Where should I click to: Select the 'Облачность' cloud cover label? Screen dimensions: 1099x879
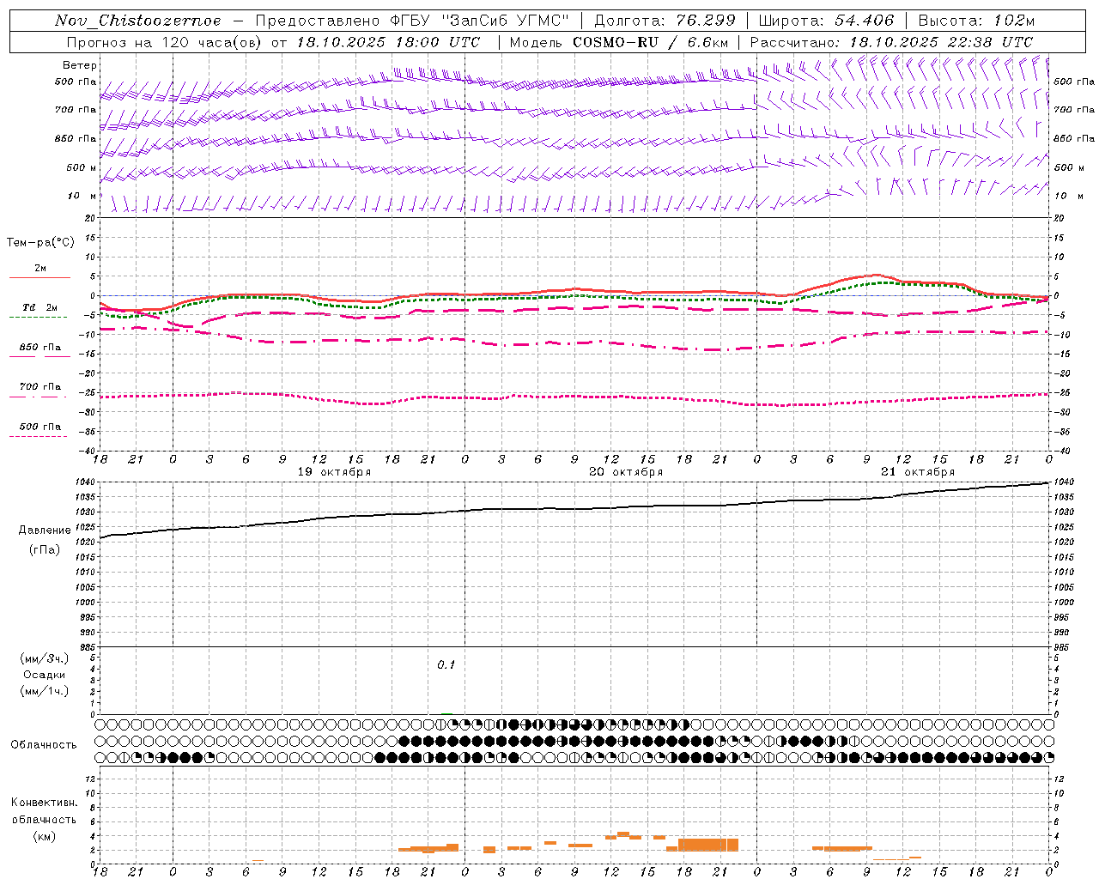point(44,745)
